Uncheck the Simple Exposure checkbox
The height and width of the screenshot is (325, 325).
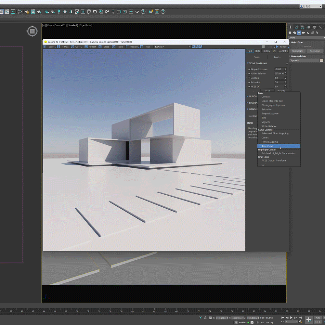249,69
